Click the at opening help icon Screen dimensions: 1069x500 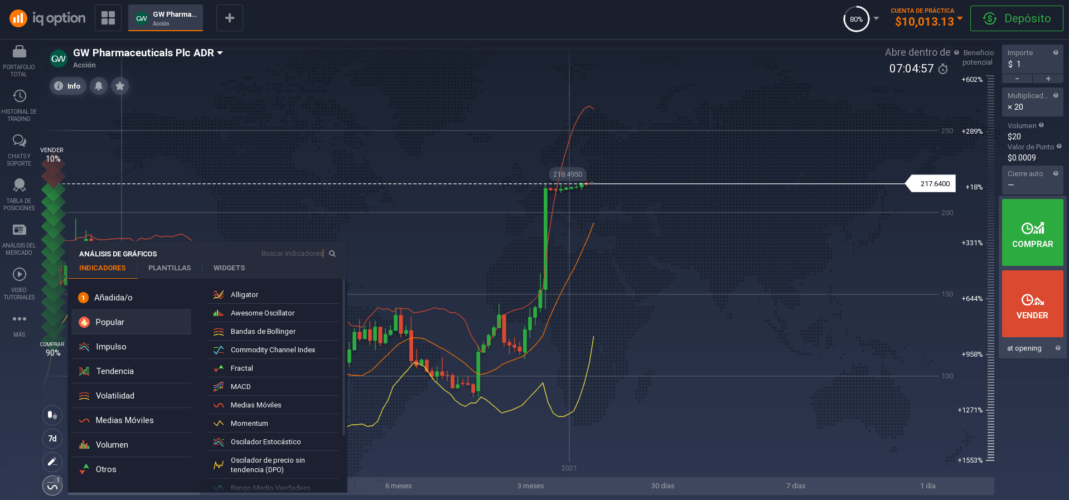(x=1058, y=348)
